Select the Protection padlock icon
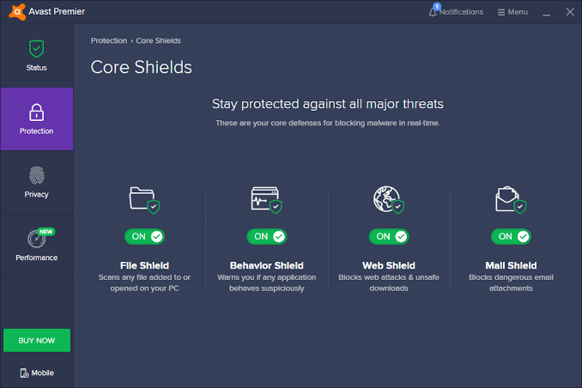 tap(36, 112)
